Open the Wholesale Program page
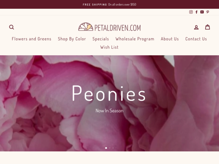The width and height of the screenshot is (219, 164). (x=135, y=39)
